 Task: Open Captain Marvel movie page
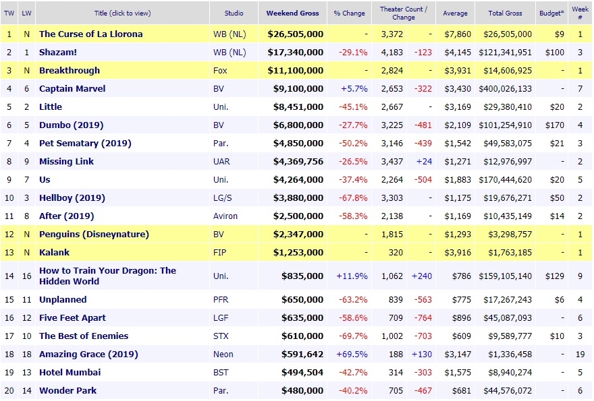tap(72, 88)
